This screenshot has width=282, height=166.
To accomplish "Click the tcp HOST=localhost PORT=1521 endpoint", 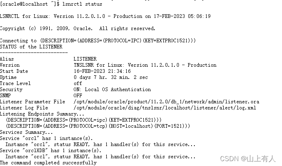I will point(98,126).
